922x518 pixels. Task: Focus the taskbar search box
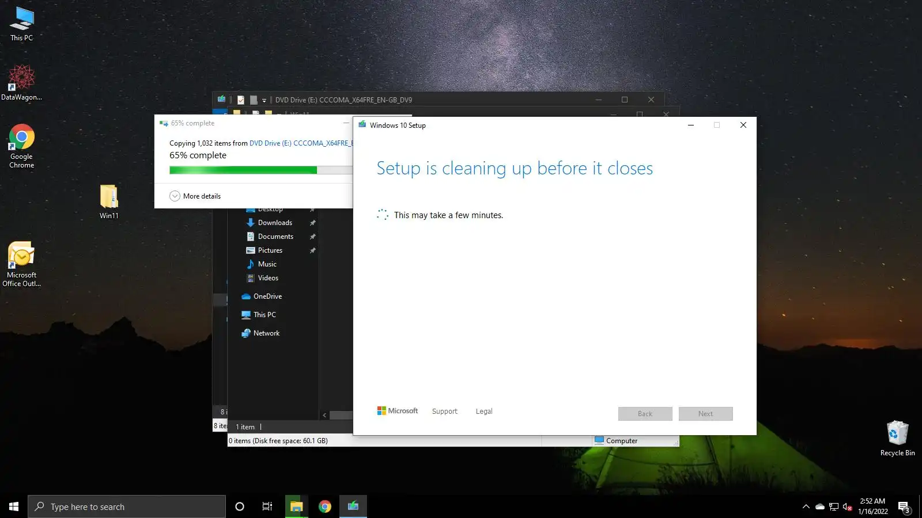click(127, 506)
